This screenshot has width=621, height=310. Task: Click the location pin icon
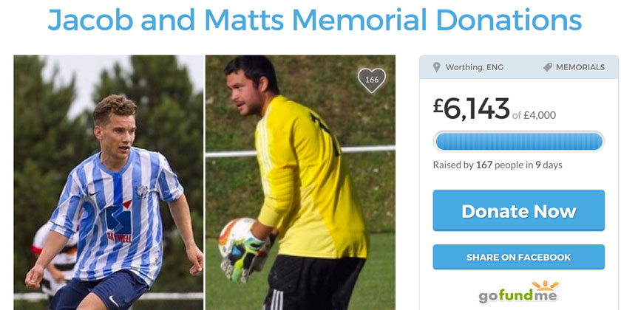[x=436, y=67]
